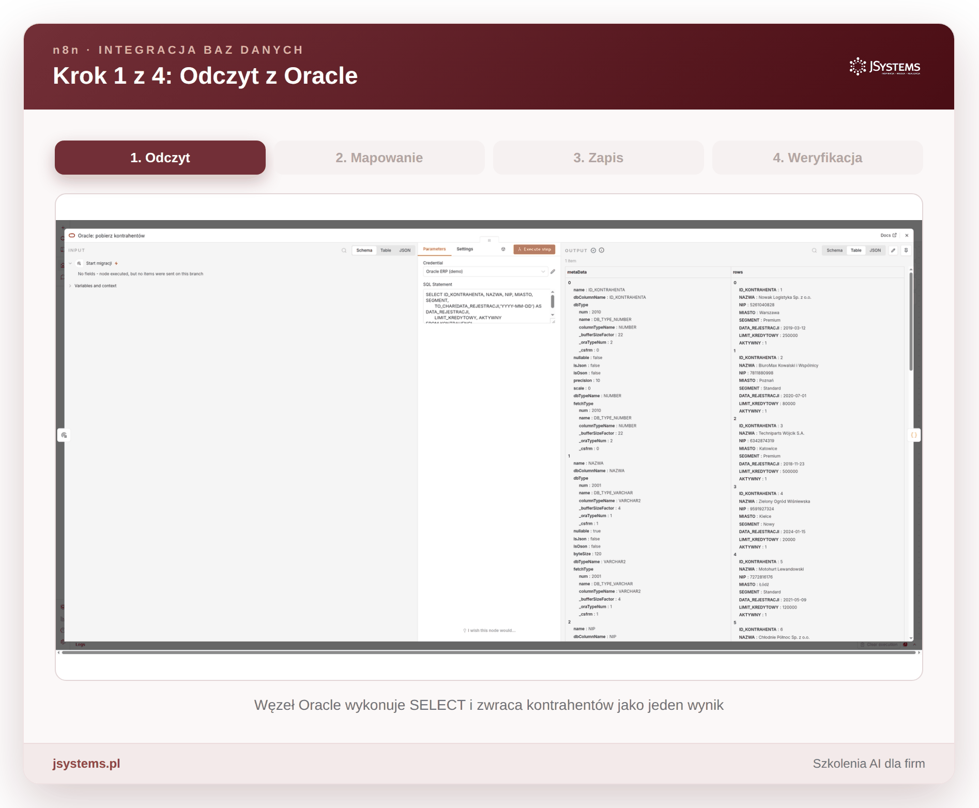This screenshot has width=979, height=808.
Task: Click the SQL editor scroll-up arrow
Action: 553,292
